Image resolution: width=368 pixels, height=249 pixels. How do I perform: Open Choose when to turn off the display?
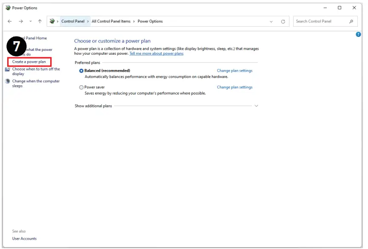coord(36,71)
